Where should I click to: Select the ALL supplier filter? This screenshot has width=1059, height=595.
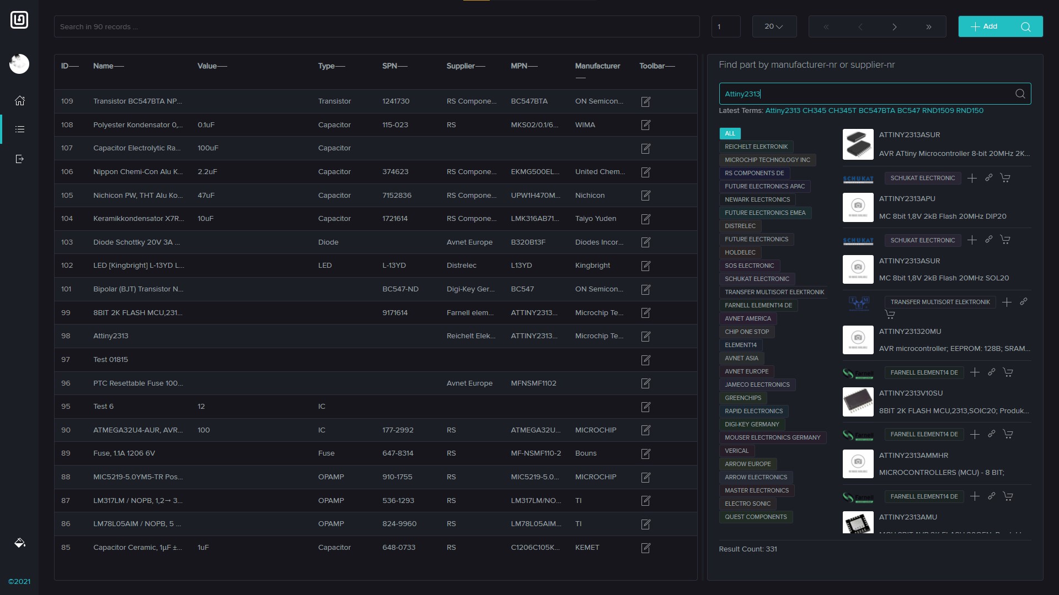click(730, 133)
